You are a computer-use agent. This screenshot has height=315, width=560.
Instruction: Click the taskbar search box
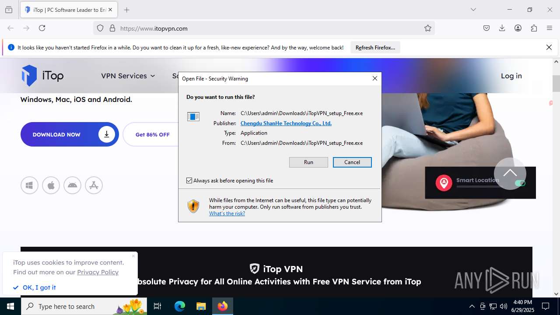coord(84,306)
